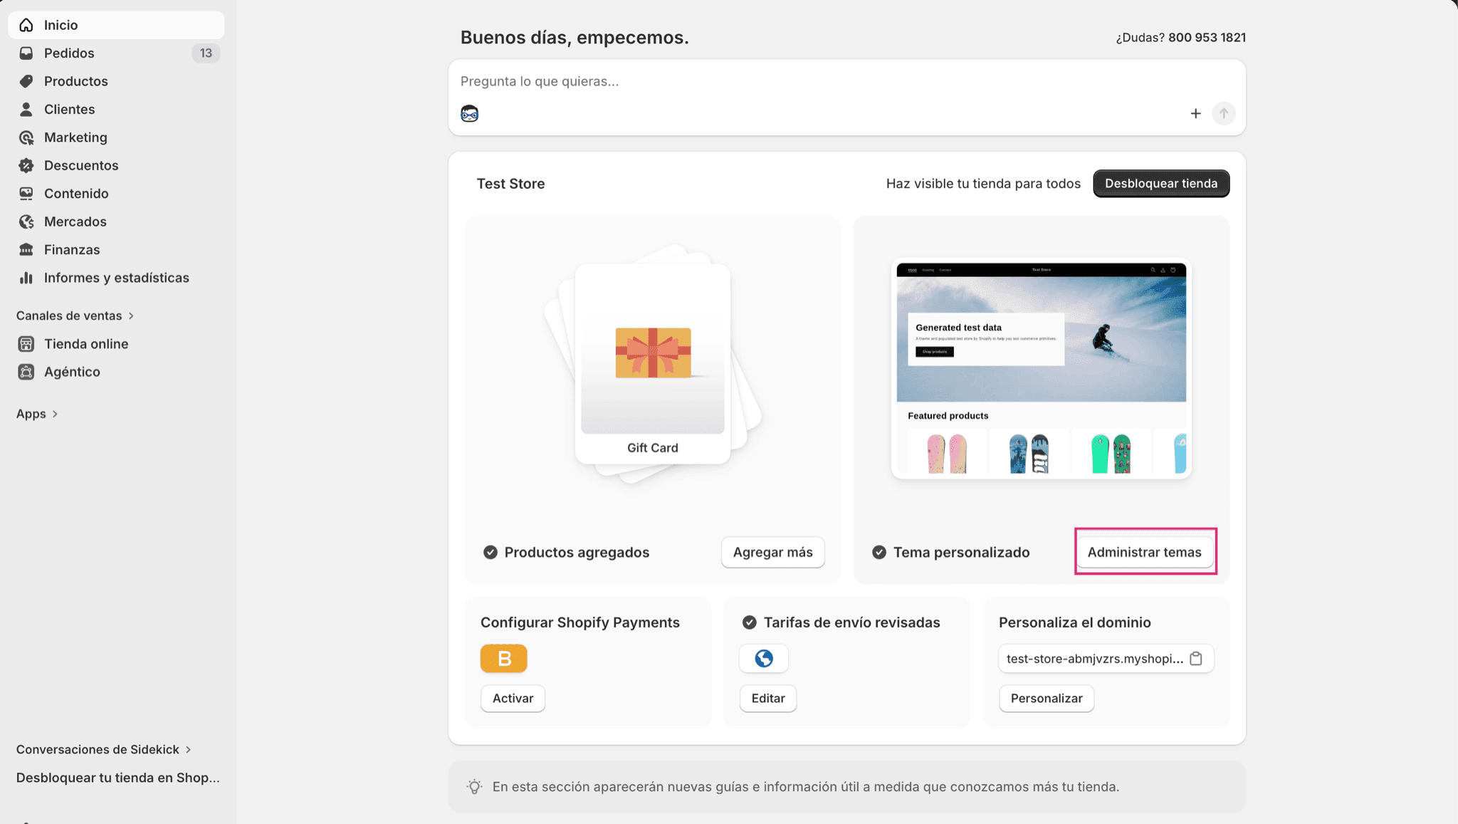This screenshot has width=1458, height=824.
Task: Click the checkmark next to Tema personalizado
Action: click(x=879, y=552)
